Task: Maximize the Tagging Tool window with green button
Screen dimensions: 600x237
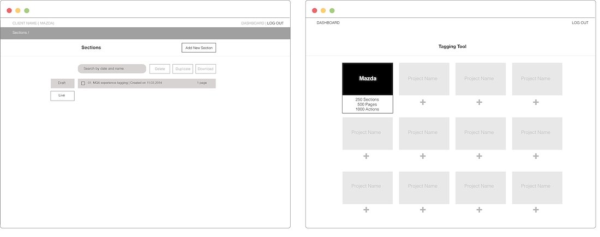Action: tap(332, 11)
